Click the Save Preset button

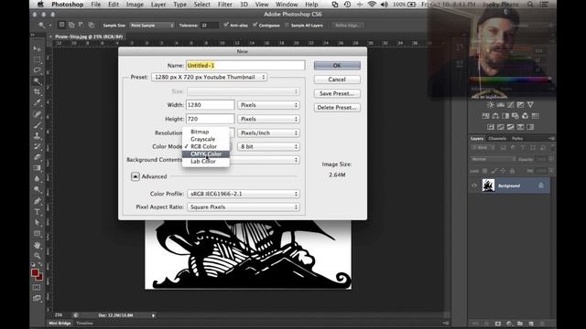337,93
